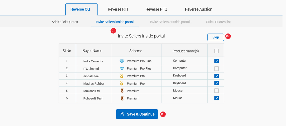Image resolution: width=286 pixels, height=126 pixels.
Task: Enable the Mukand Ltd row checkbox
Action: [x=216, y=90]
